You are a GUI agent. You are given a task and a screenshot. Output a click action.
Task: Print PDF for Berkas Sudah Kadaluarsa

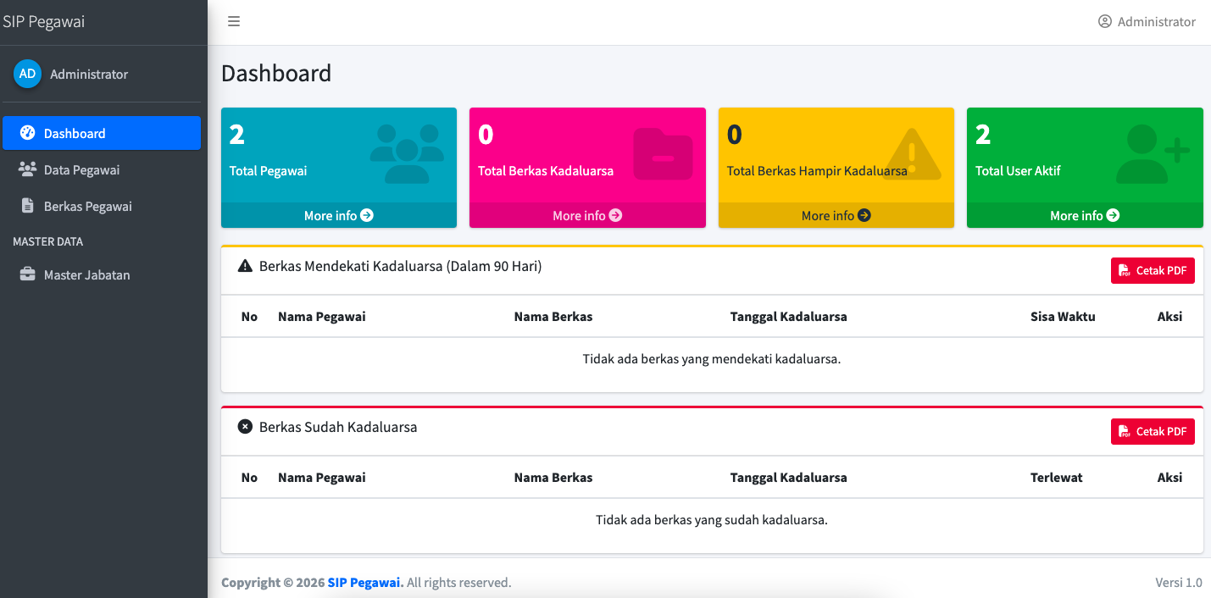tap(1152, 431)
